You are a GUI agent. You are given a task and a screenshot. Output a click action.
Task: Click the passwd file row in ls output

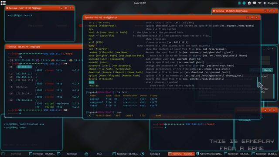(x=123, y=99)
